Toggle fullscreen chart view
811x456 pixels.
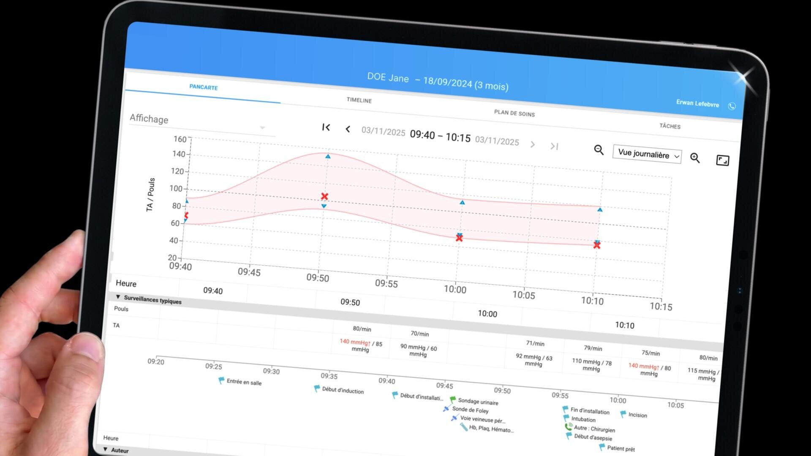(x=723, y=160)
